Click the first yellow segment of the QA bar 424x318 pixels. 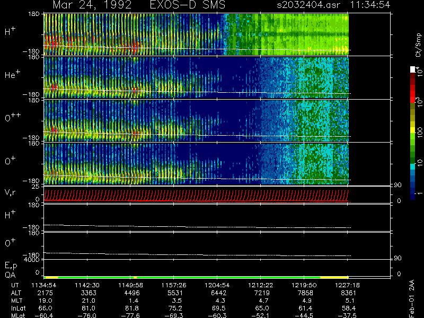pos(51,277)
